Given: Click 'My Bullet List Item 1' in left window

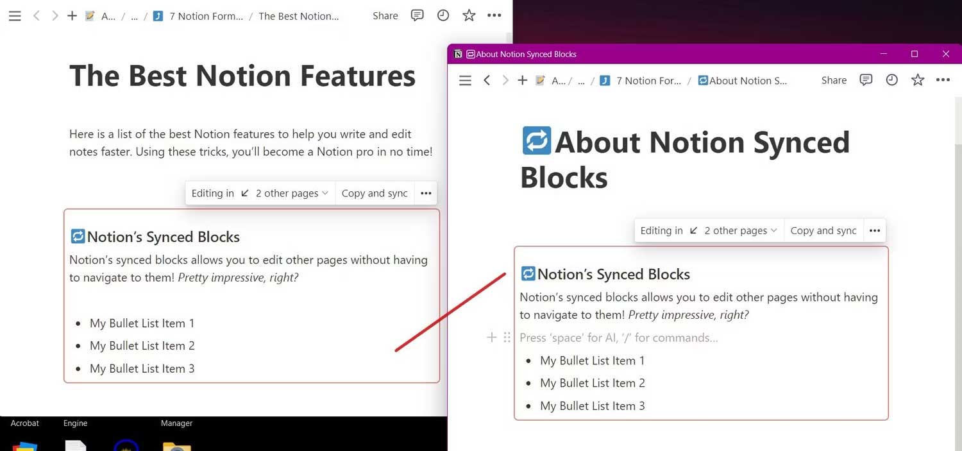Looking at the screenshot, I should (142, 323).
